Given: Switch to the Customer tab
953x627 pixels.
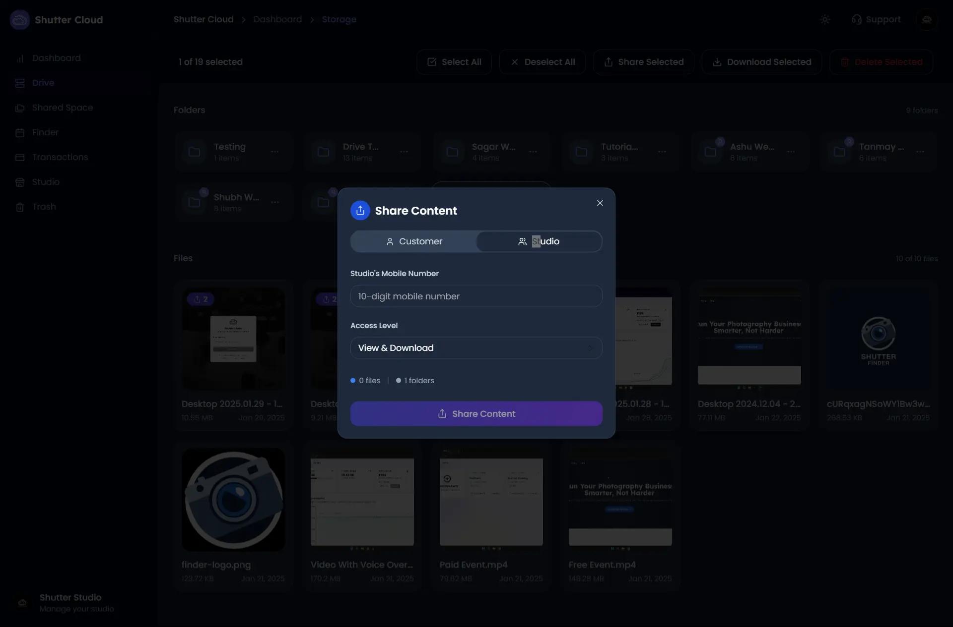Looking at the screenshot, I should coord(413,241).
